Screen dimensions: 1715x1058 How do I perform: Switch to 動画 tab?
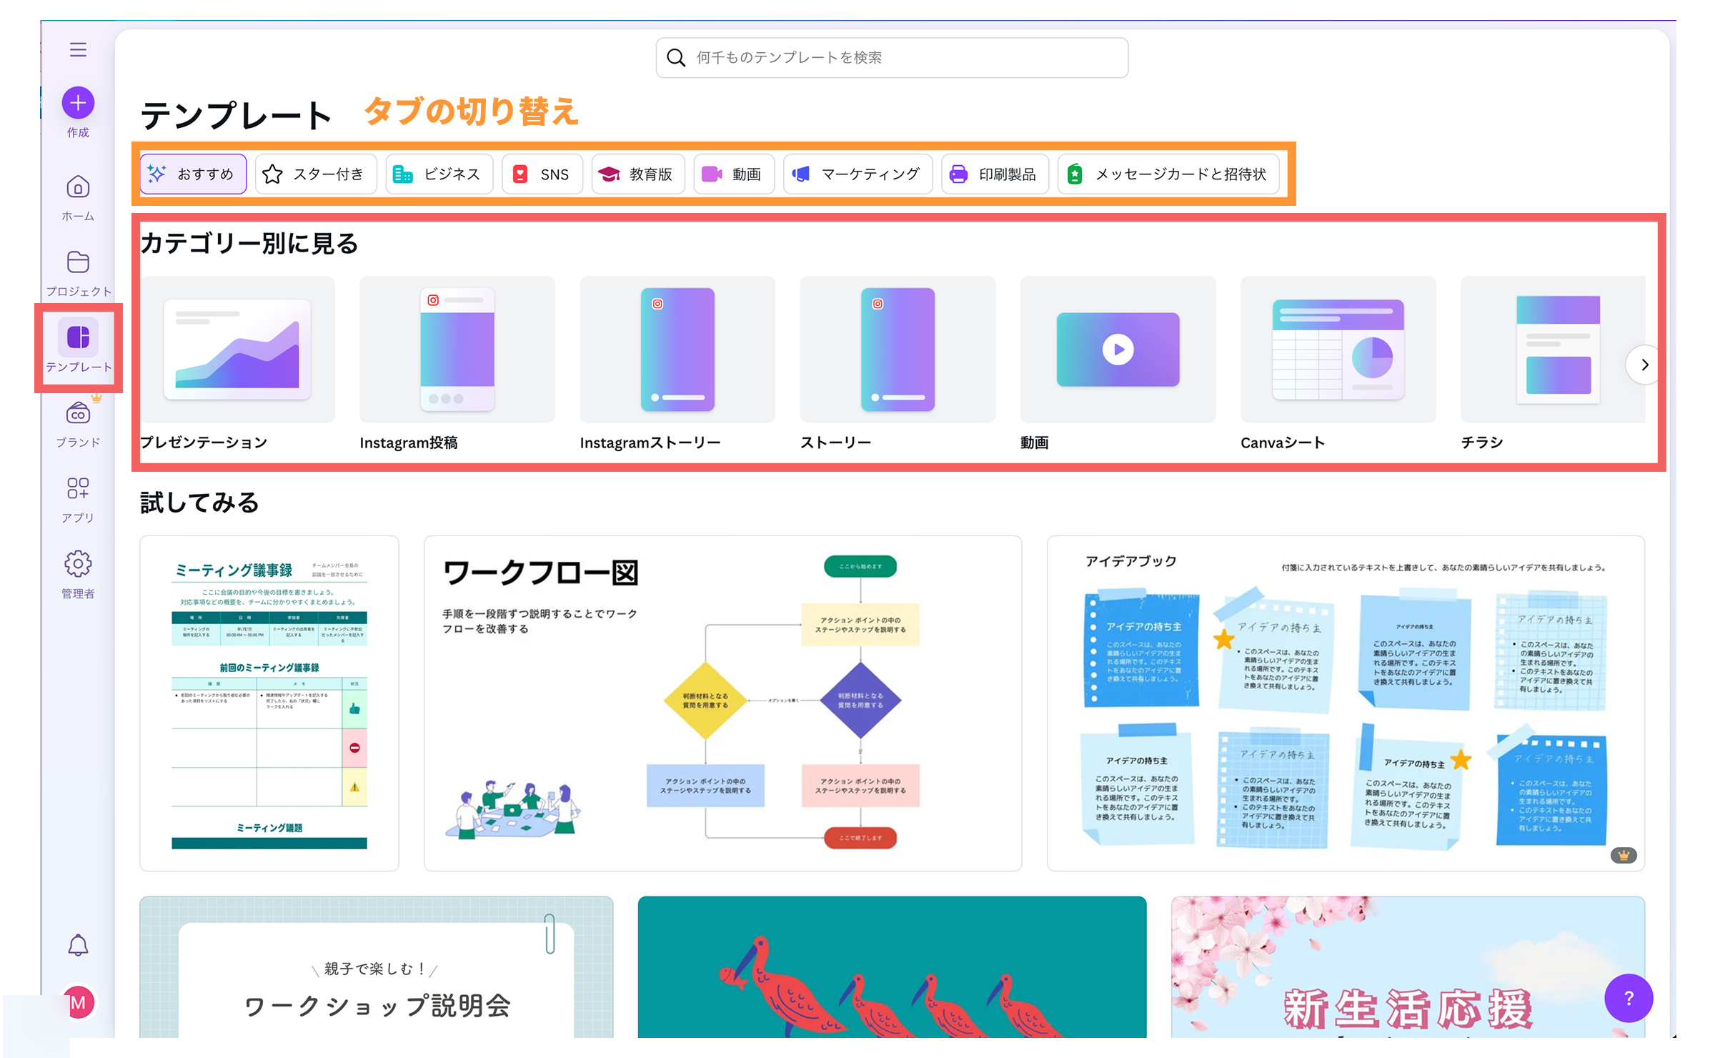[x=734, y=174]
